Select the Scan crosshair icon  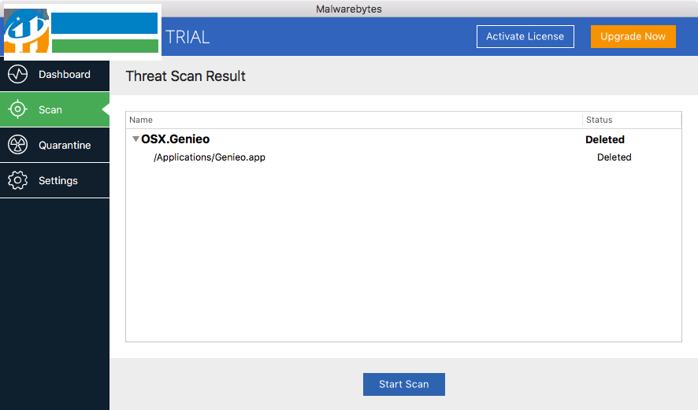pos(18,109)
